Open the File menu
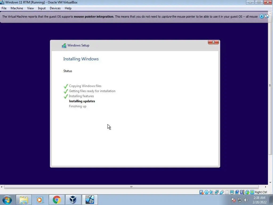 tap(4, 8)
